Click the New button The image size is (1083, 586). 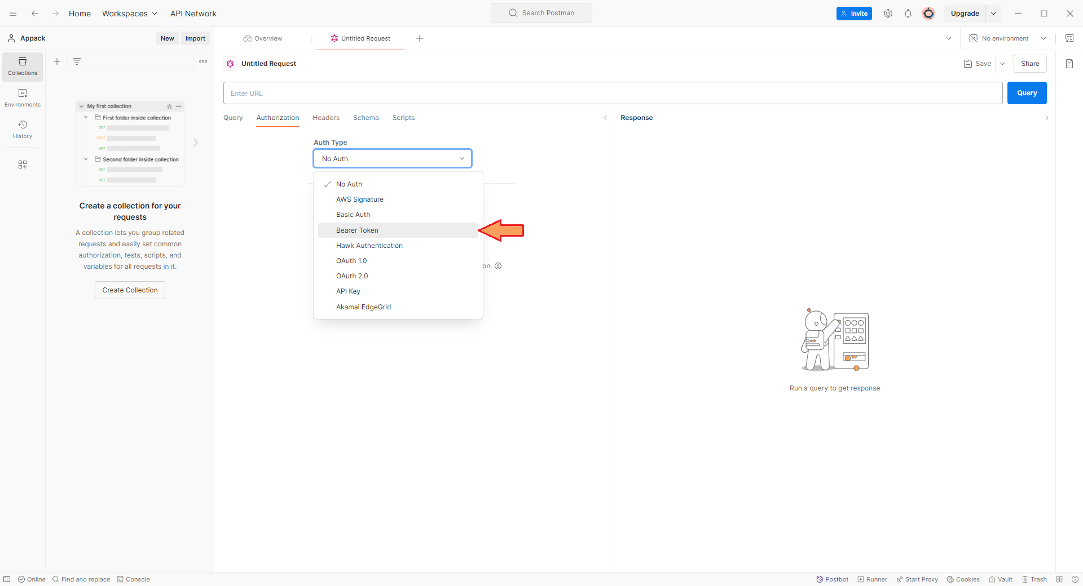pyautogui.click(x=168, y=38)
